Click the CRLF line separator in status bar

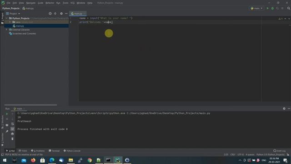tap(233, 154)
